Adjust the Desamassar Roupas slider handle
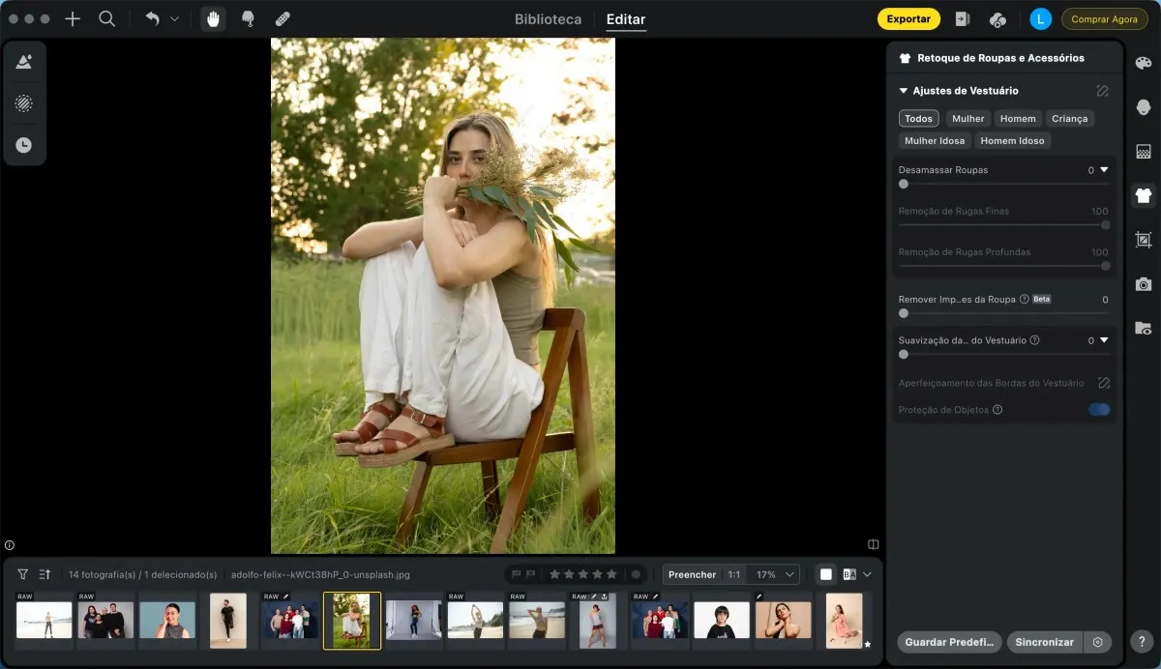 (x=904, y=184)
